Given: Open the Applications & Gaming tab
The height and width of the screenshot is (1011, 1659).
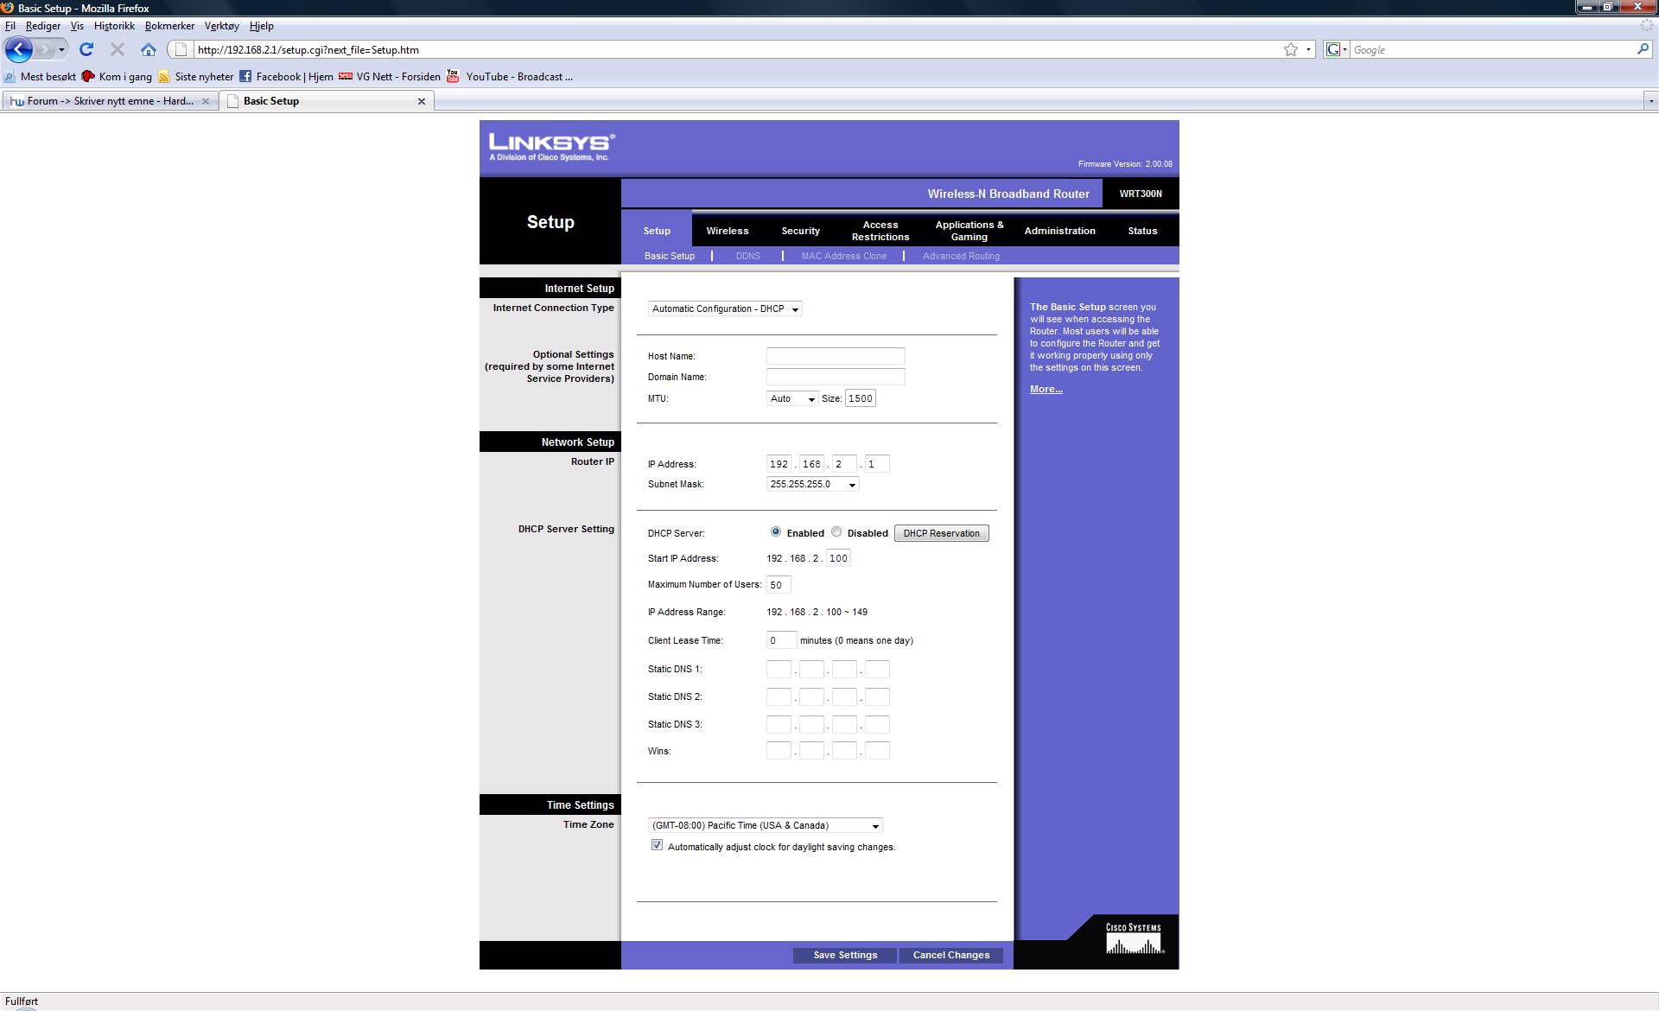Looking at the screenshot, I should point(969,231).
